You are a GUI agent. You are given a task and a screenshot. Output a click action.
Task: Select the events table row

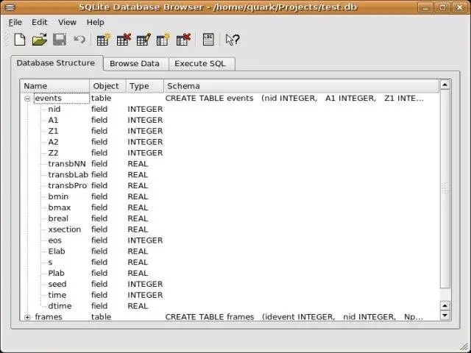click(230, 98)
